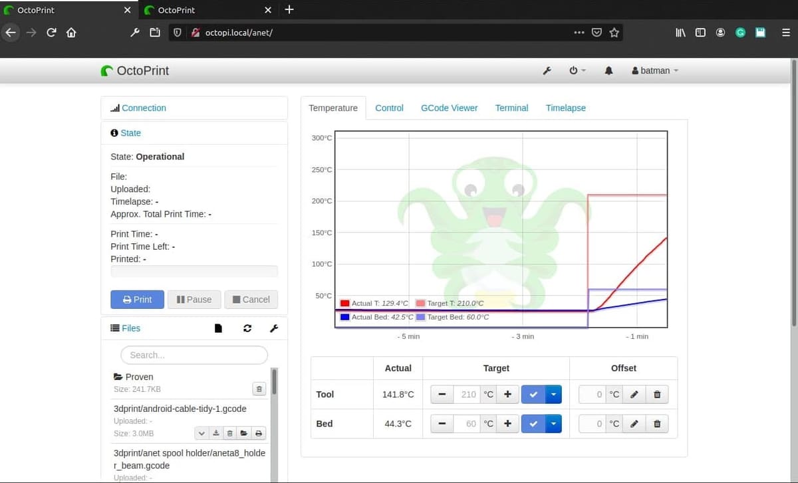Collapse the Files panel
Viewport: 798px width, 483px height.
pos(131,328)
